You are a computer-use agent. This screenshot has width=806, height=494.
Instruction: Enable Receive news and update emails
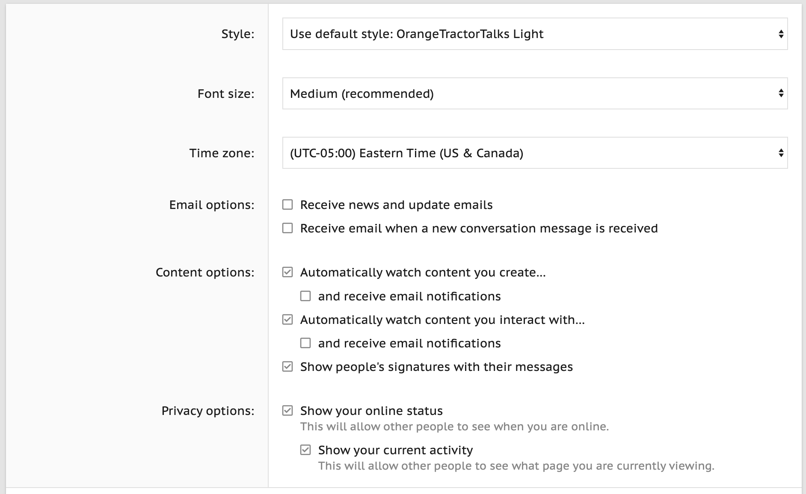pos(287,205)
